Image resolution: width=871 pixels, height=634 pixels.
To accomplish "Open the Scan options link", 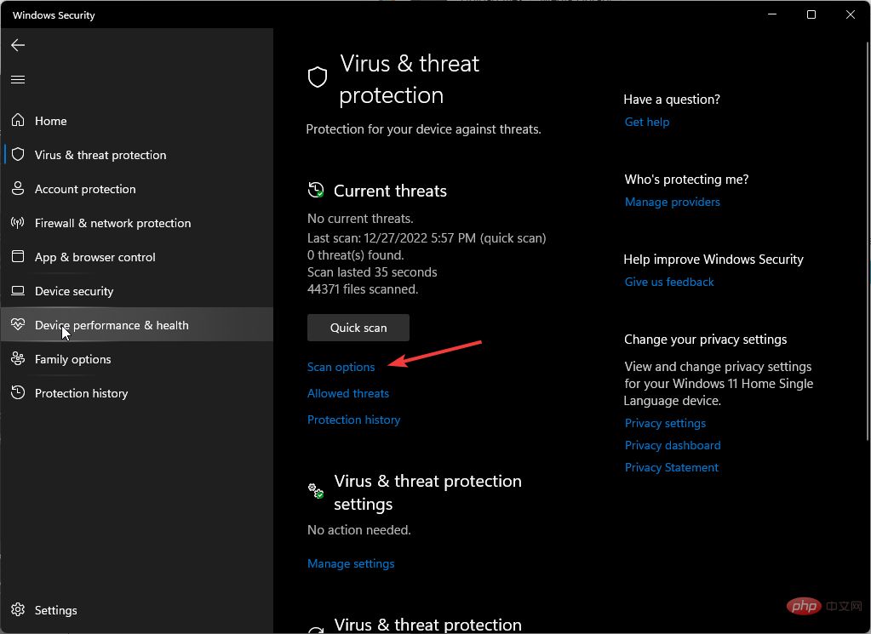I will [x=341, y=367].
